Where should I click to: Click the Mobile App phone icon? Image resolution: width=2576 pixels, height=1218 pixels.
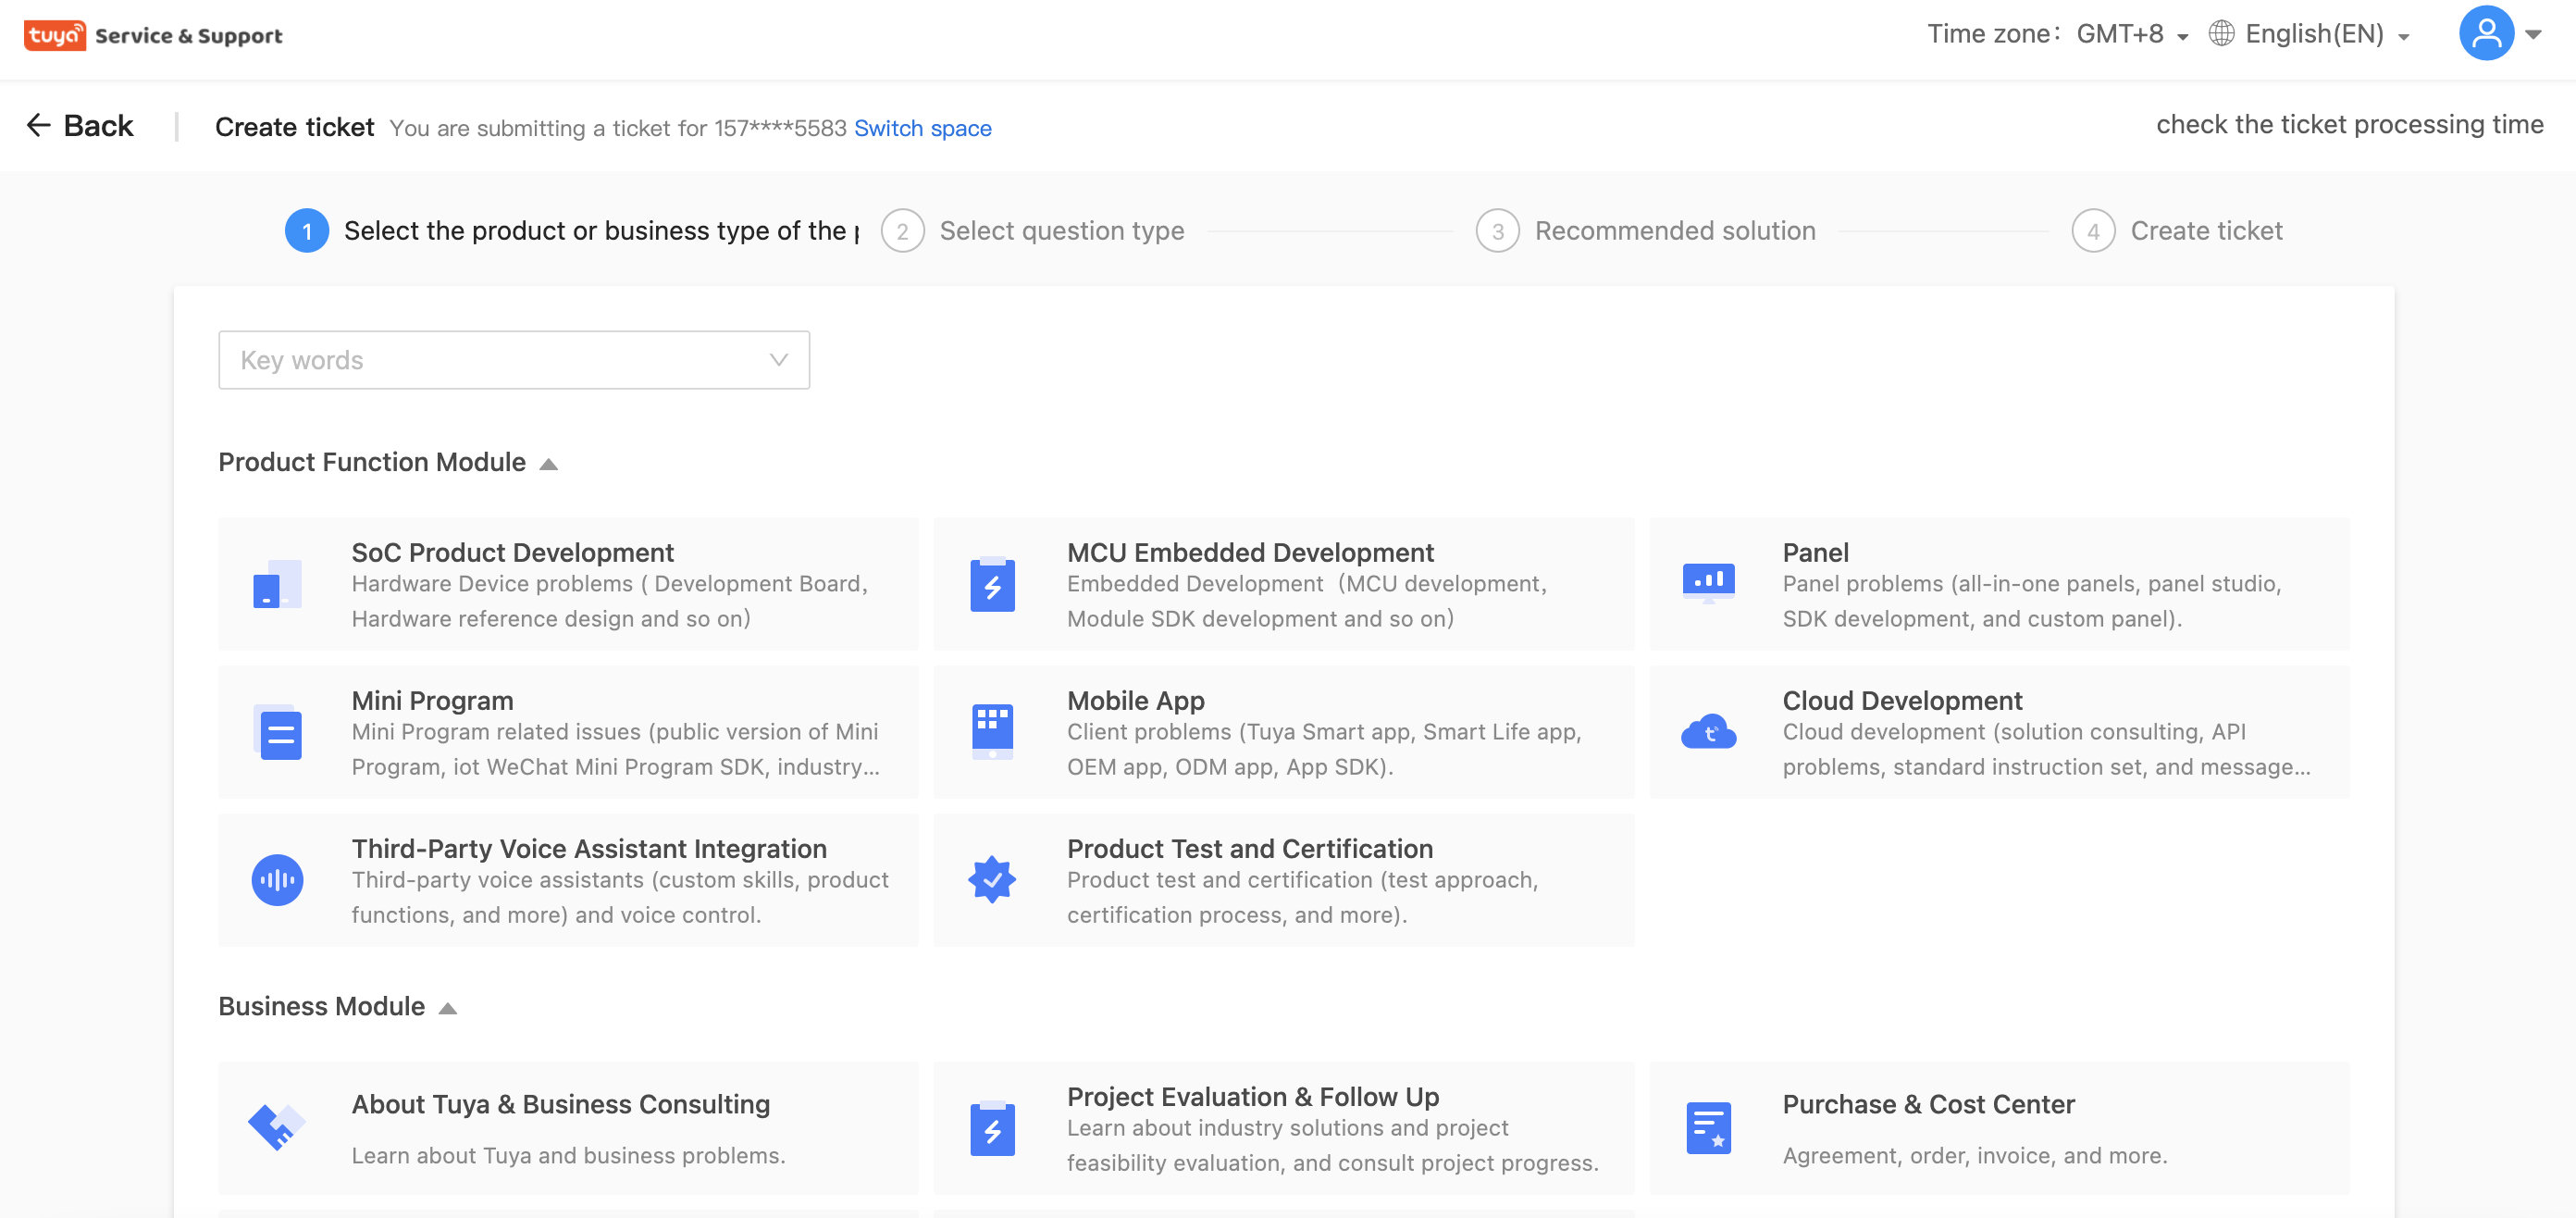992,732
